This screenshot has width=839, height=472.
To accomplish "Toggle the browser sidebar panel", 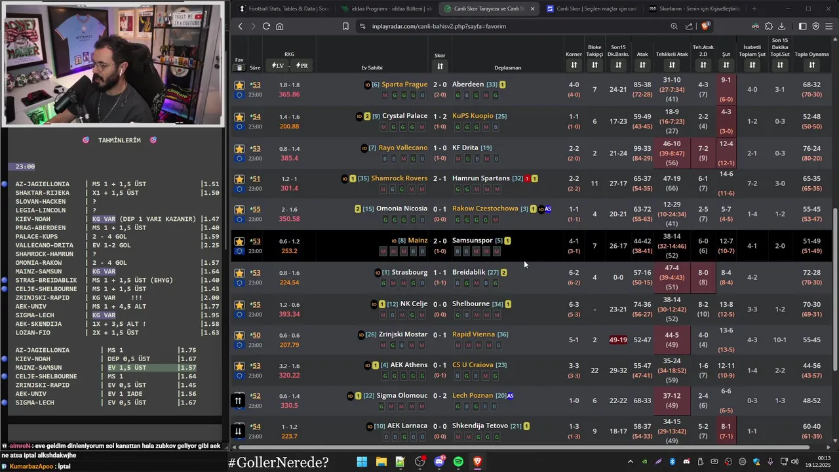I will pyautogui.click(x=803, y=26).
